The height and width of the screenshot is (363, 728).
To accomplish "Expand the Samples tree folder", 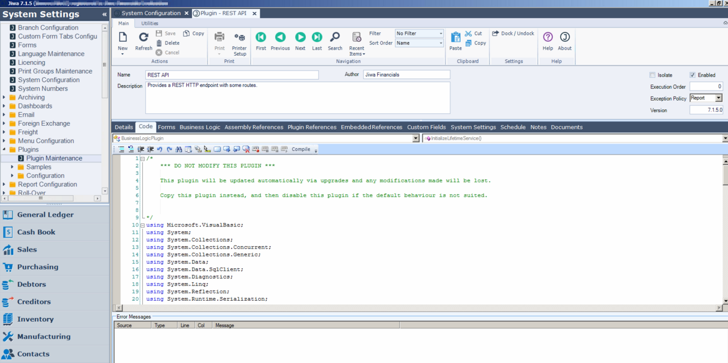I will 13,167.
